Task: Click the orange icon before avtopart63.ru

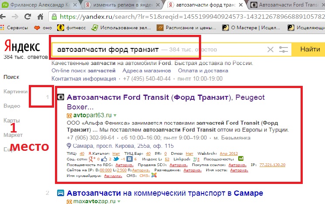Action: click(x=69, y=116)
